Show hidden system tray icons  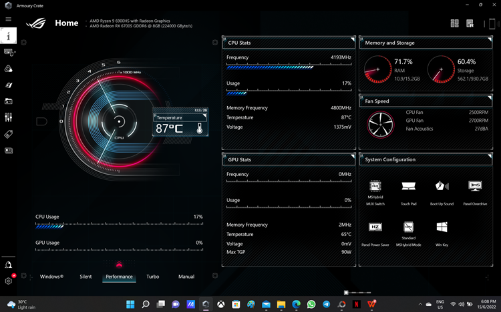(x=420, y=305)
